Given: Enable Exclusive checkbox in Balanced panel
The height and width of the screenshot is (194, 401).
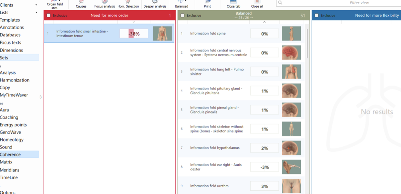Looking at the screenshot, I should [x=183, y=16].
